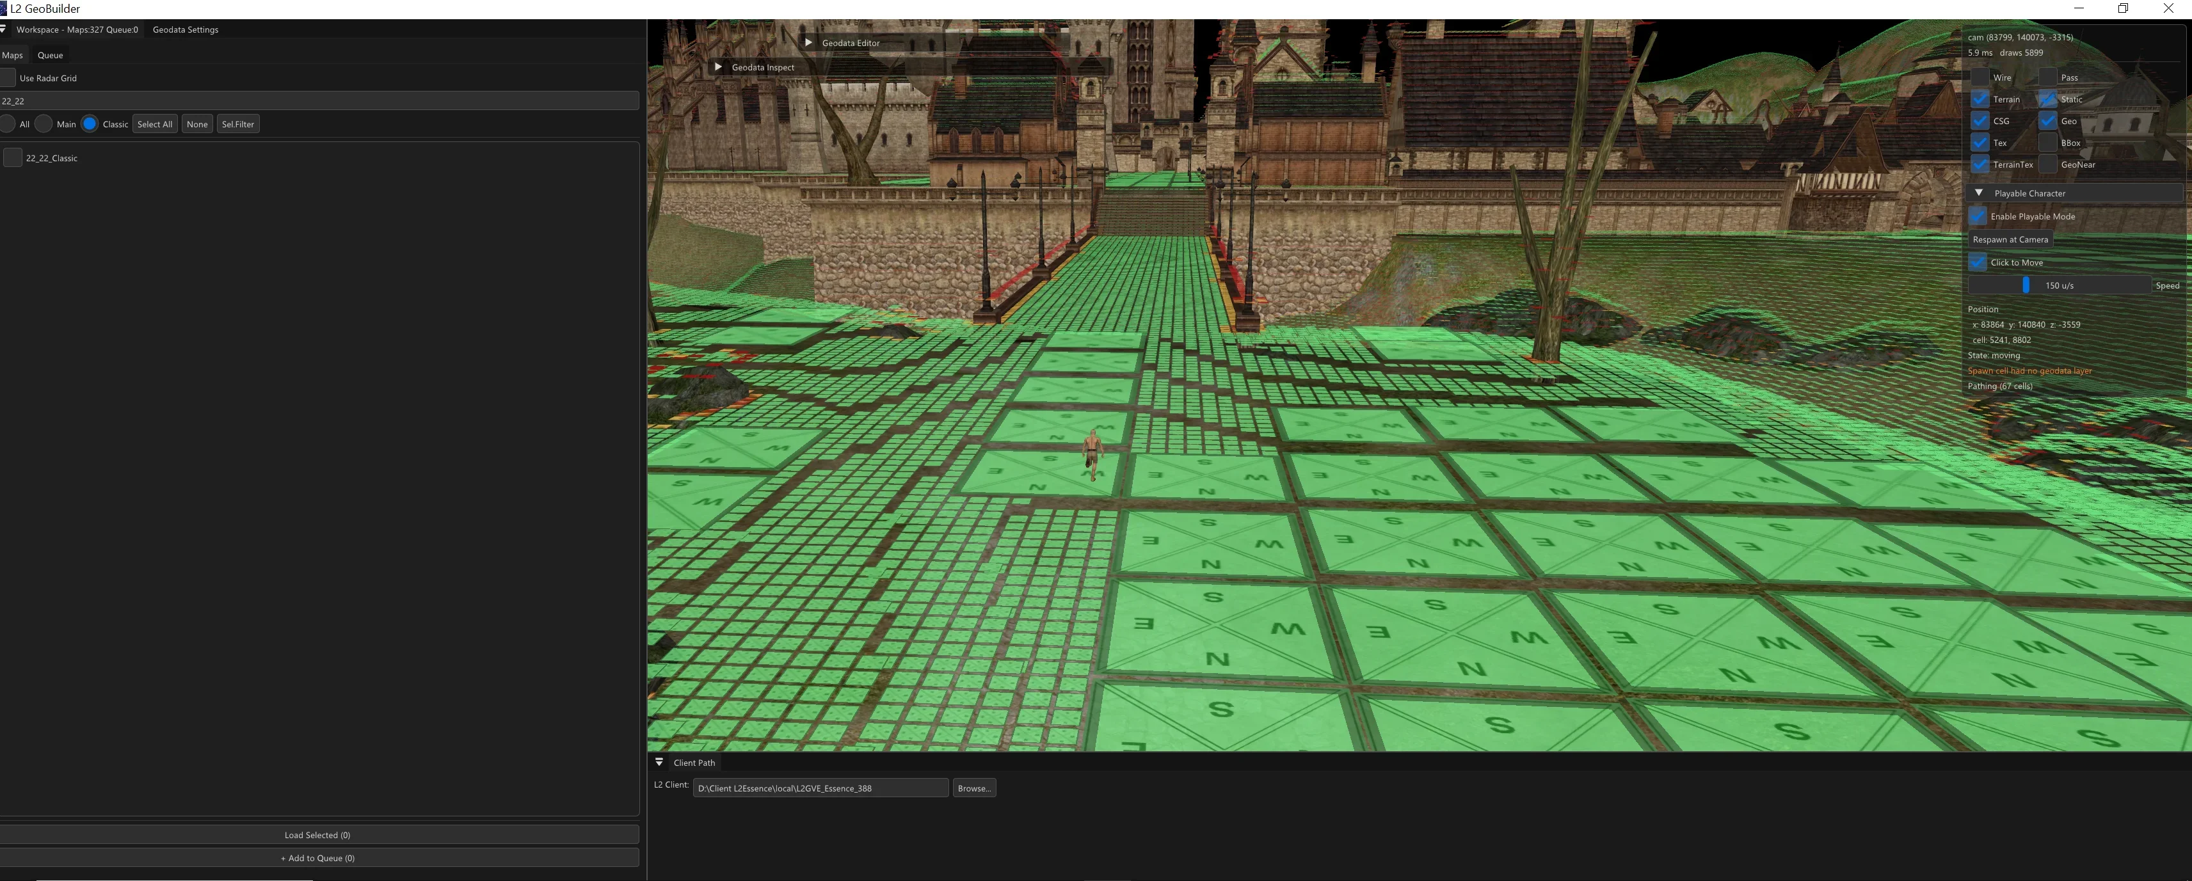Image resolution: width=2192 pixels, height=881 pixels.
Task: Disable the CSG checkbox
Action: (x=1980, y=121)
